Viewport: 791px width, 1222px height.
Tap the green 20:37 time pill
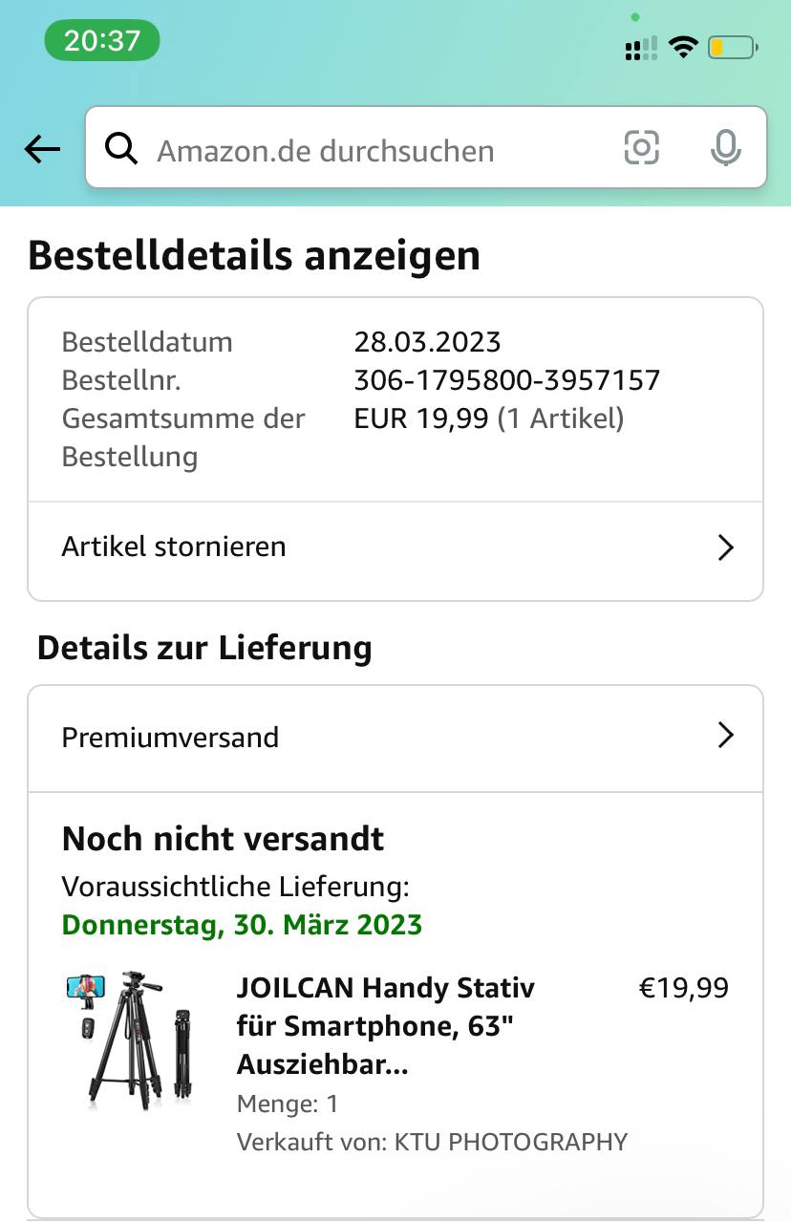[x=102, y=40]
